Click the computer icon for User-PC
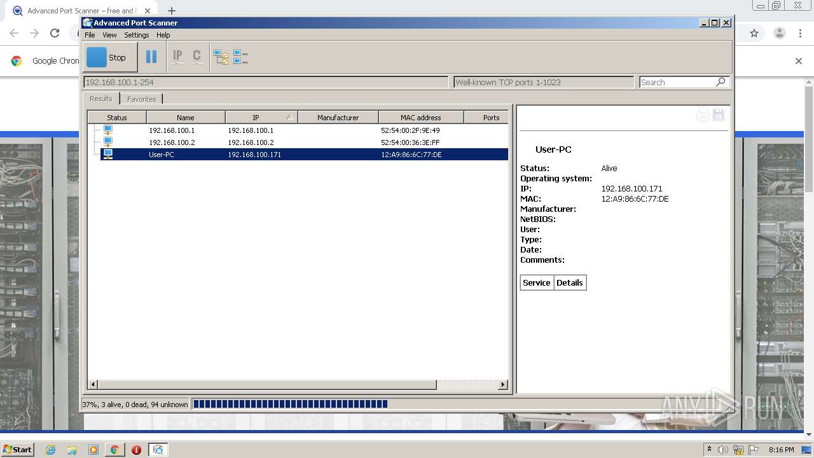Image resolution: width=814 pixels, height=458 pixels. tap(108, 154)
